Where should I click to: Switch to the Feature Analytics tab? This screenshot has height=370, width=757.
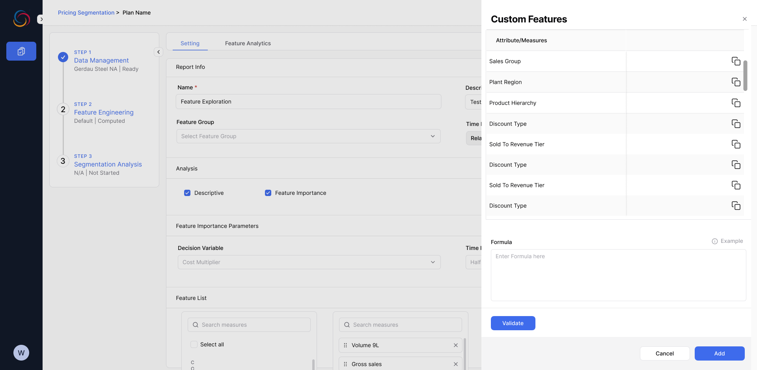(x=248, y=43)
